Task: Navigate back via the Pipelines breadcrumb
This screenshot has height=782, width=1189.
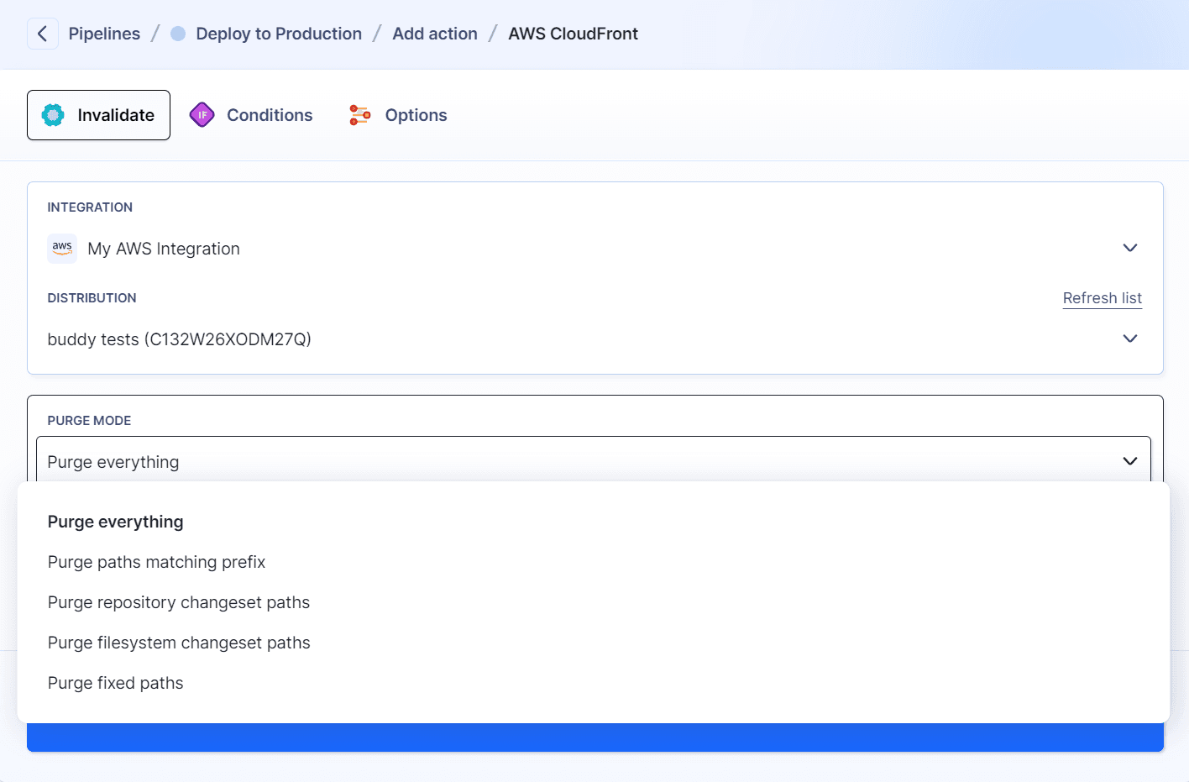Action: [104, 33]
